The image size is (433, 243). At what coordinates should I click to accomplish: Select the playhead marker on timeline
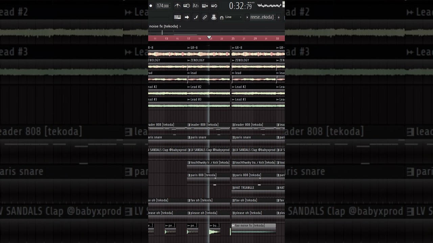coord(209,37)
